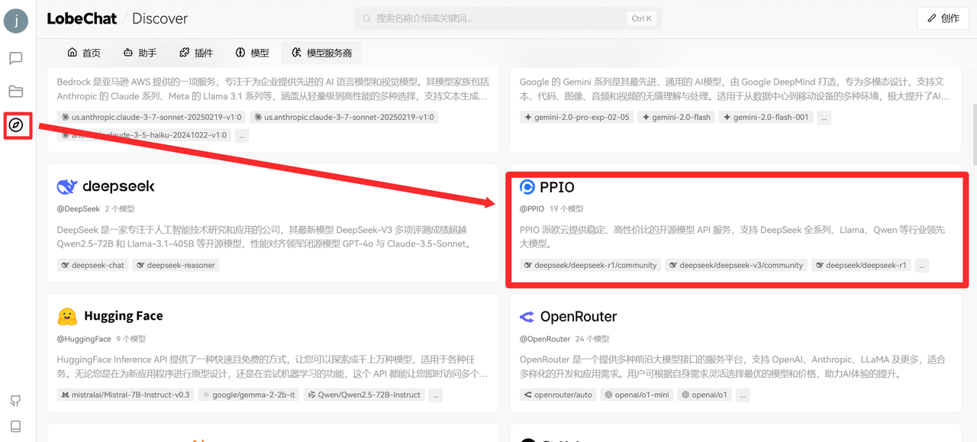Open the @OpenRouter handle link
This screenshot has width=977, height=442.
pos(545,338)
